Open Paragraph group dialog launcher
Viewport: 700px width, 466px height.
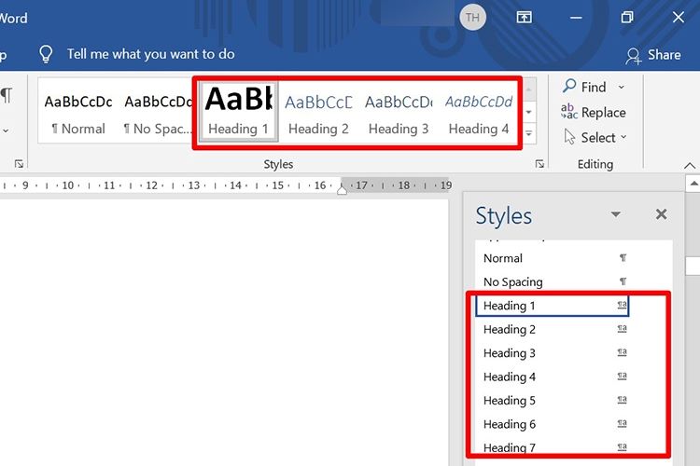[19, 164]
